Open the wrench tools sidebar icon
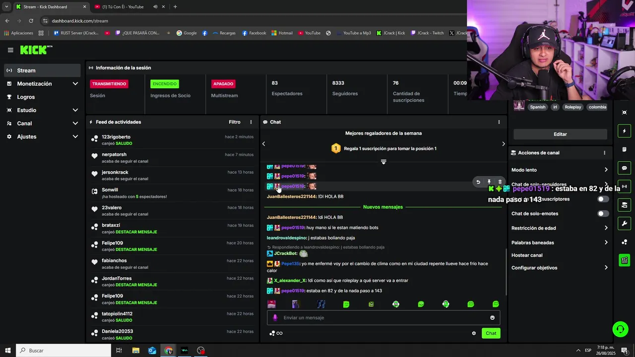The width and height of the screenshot is (635, 357). click(x=624, y=224)
